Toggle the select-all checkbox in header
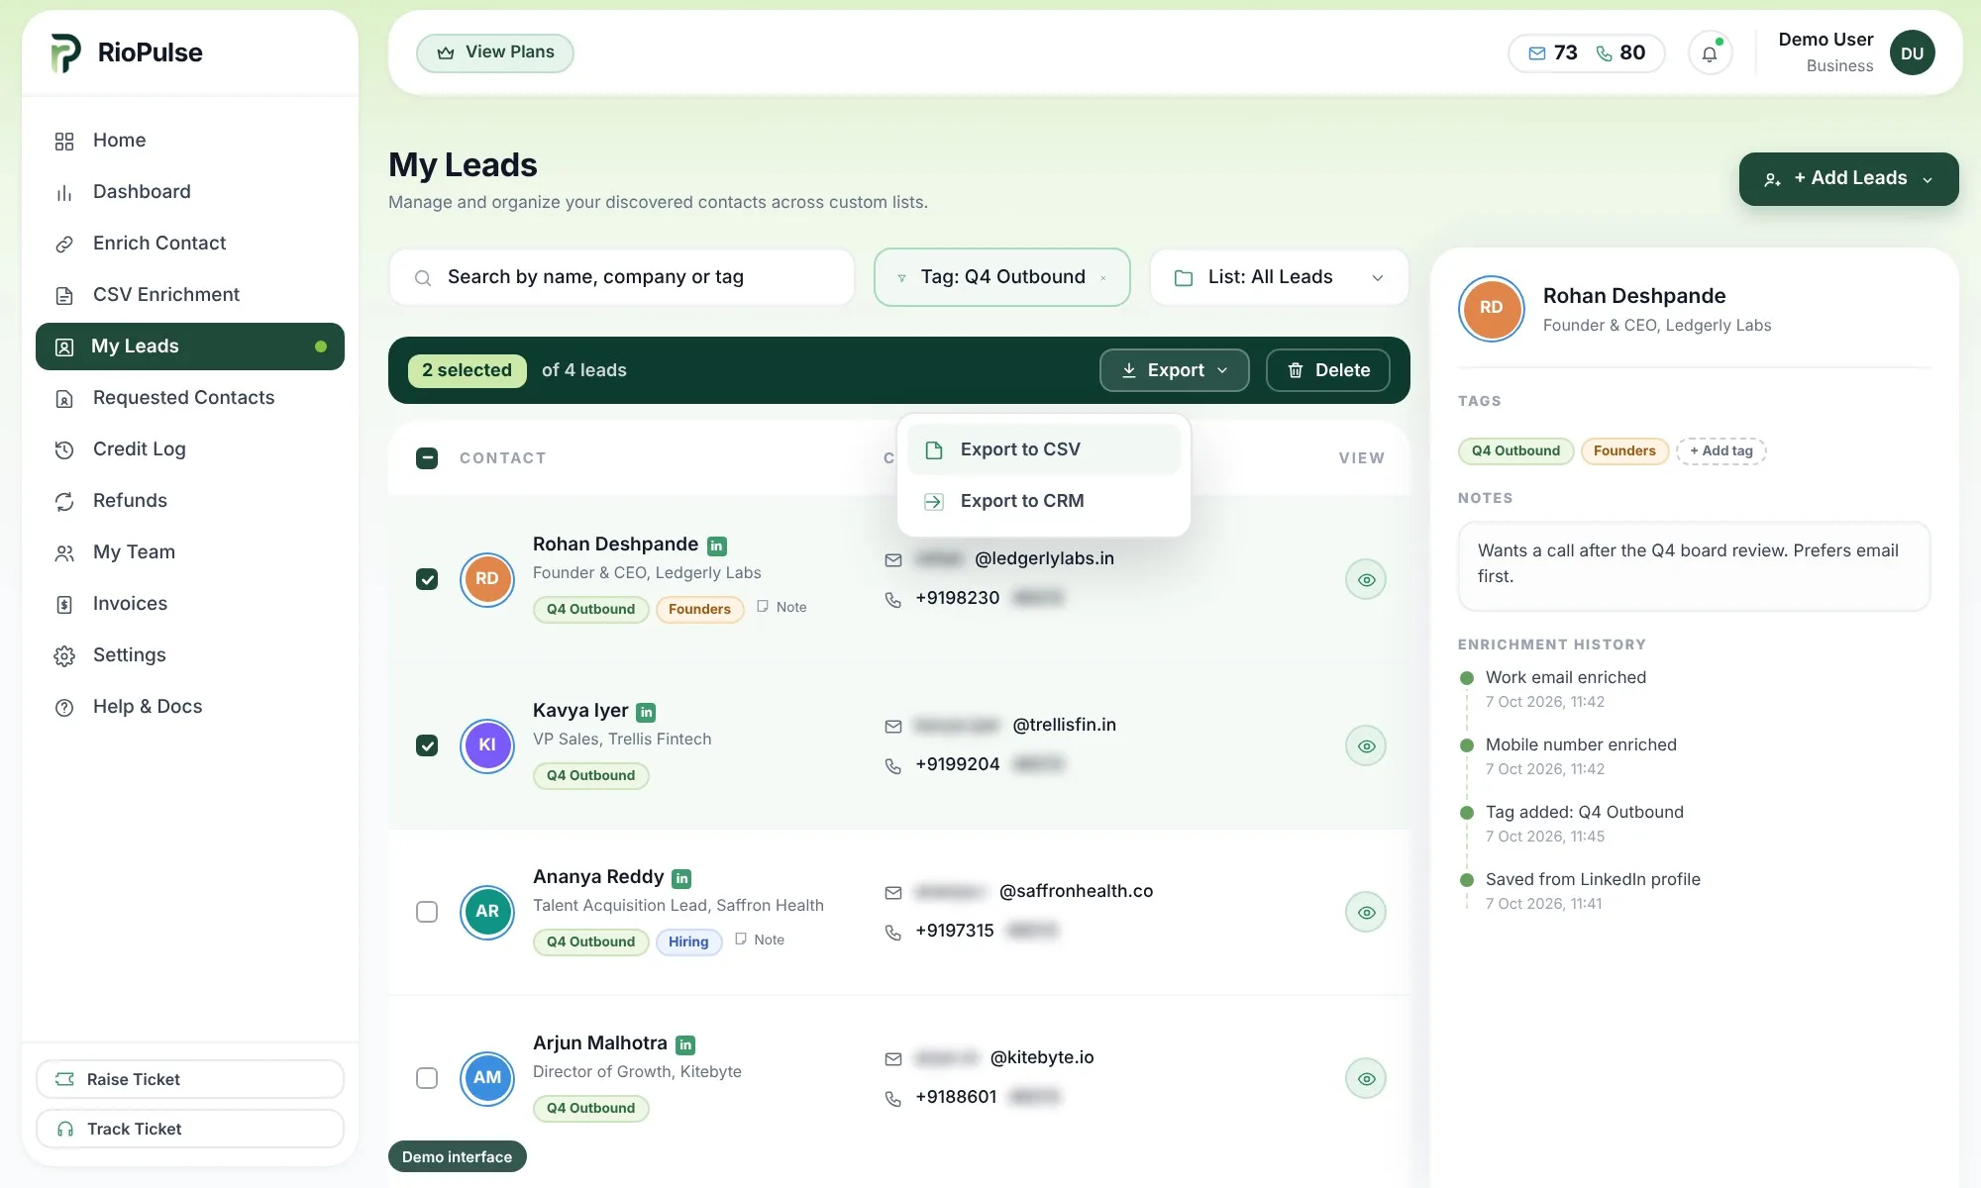Image resolution: width=1981 pixels, height=1188 pixels. 427,458
